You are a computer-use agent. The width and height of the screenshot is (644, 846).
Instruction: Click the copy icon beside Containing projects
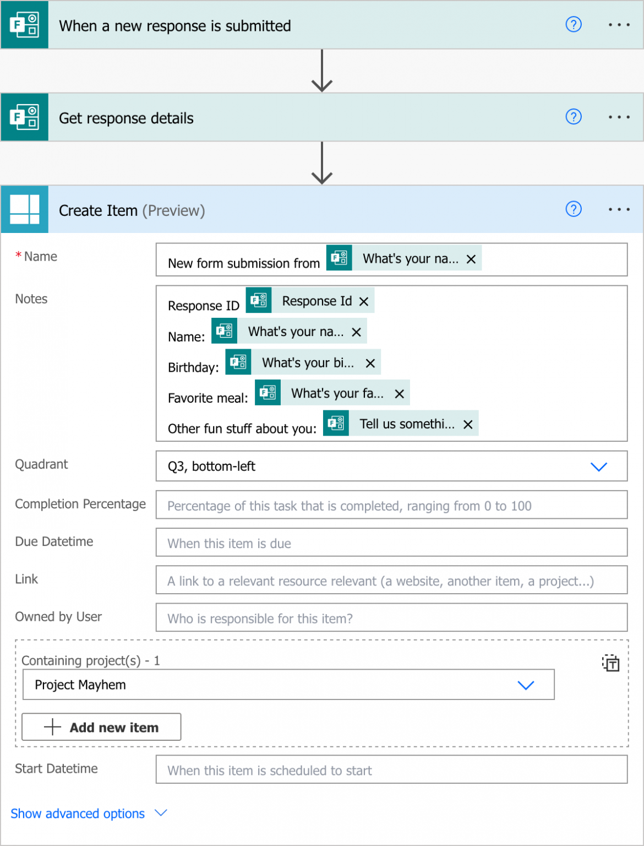[x=611, y=664]
